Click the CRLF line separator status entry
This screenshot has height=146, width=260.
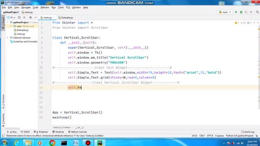202,136
